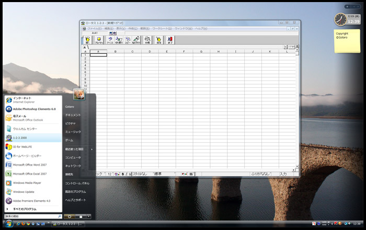This screenshot has height=230, width=366.
Task: Launch Microsoft Office Word 2007
Action: 33,165
